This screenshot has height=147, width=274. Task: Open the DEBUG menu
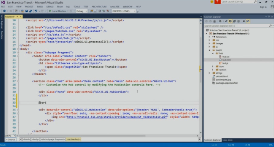point(50,7)
